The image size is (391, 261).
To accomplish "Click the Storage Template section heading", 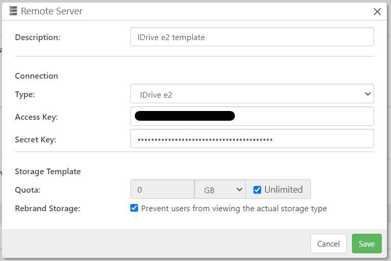I will [48, 172].
